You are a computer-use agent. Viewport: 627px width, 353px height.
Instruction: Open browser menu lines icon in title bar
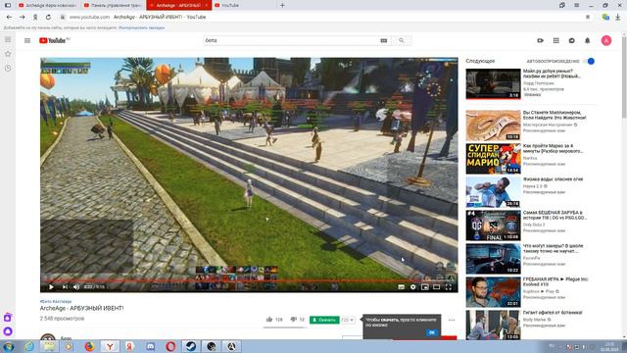point(576,5)
